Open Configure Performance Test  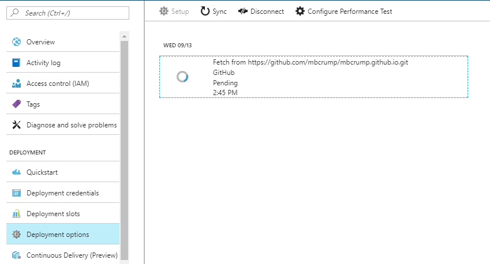[343, 12]
